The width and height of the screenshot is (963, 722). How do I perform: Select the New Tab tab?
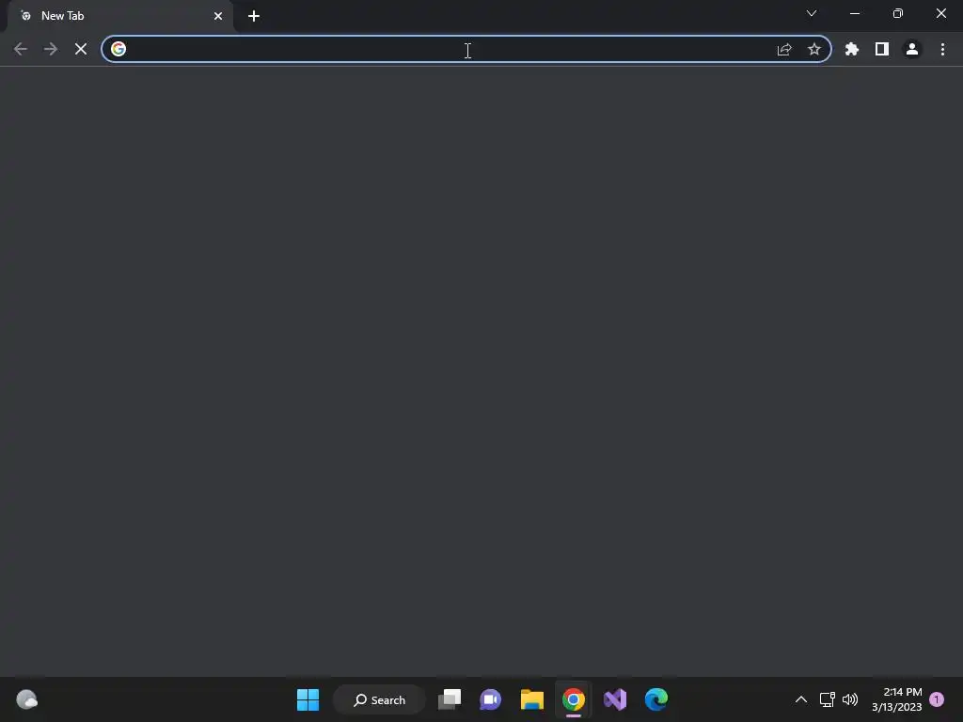click(119, 16)
